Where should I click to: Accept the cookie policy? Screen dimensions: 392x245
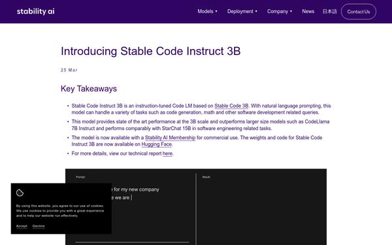click(22, 226)
